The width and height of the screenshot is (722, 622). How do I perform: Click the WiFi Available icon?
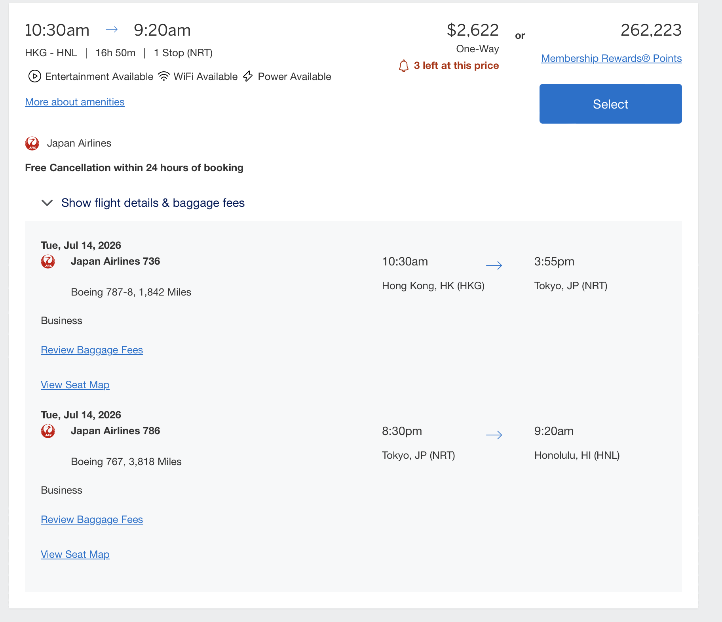coord(163,76)
